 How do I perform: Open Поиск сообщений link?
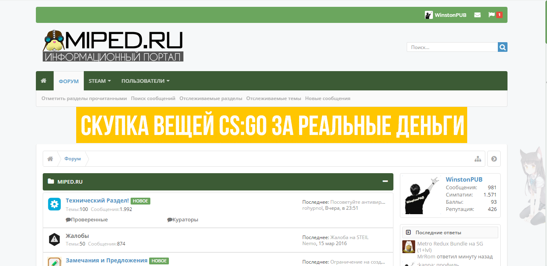[x=153, y=98]
